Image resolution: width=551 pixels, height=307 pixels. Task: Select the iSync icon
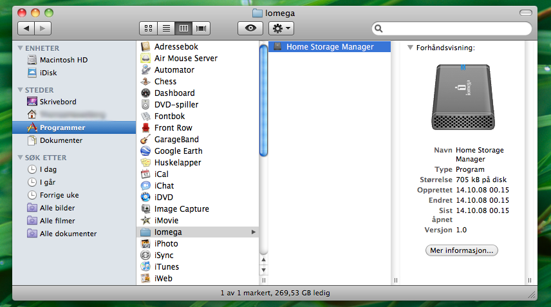tap(145, 255)
